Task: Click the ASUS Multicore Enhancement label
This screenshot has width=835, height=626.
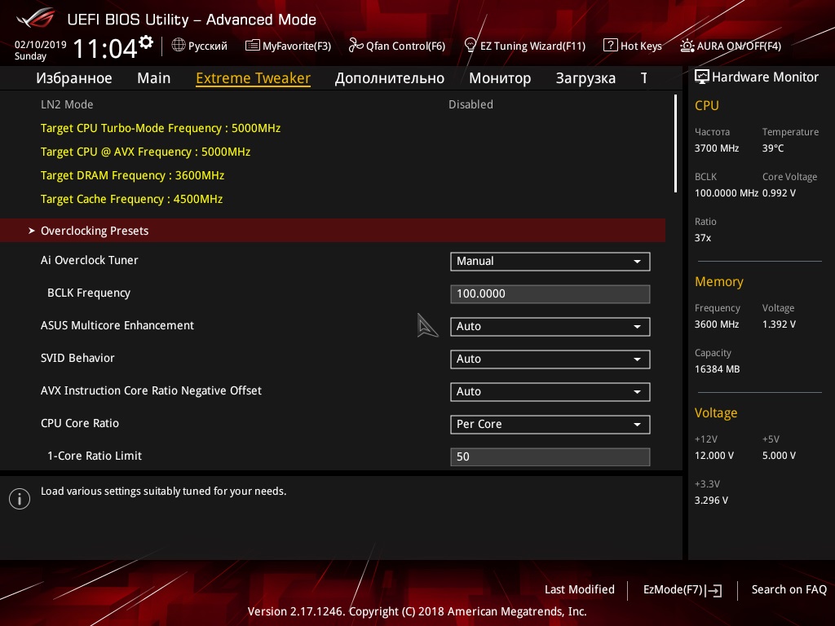Action: (x=117, y=325)
